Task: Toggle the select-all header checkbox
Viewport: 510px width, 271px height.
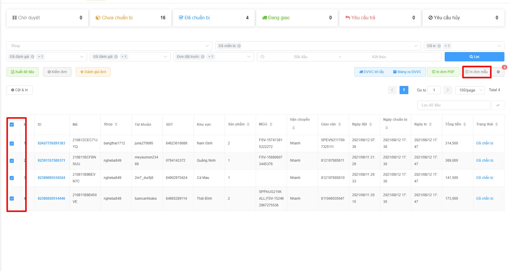Action: [x=12, y=125]
